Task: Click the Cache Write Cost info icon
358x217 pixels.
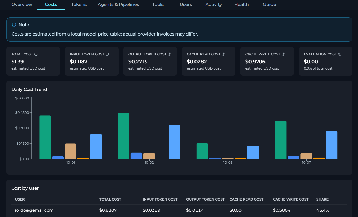Action: pyautogui.click(x=284, y=54)
